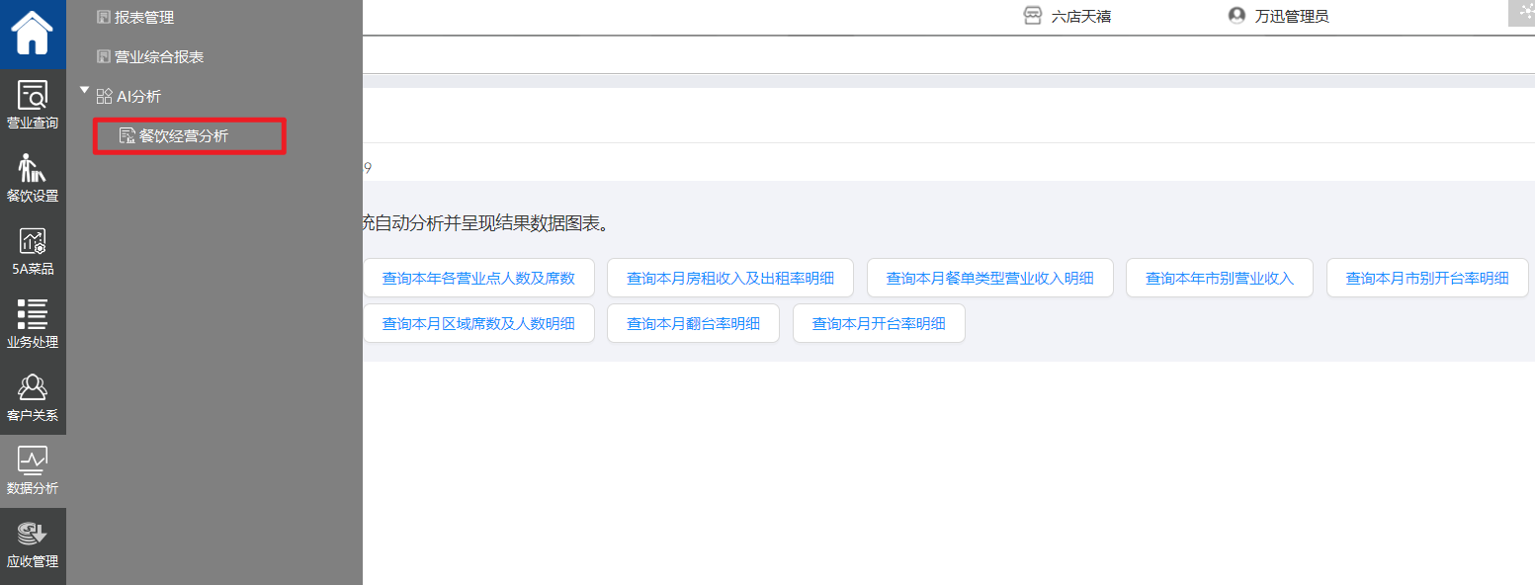Click 查询本月开台率明细 button
Viewport: 1535px width, 585px height.
point(879,323)
